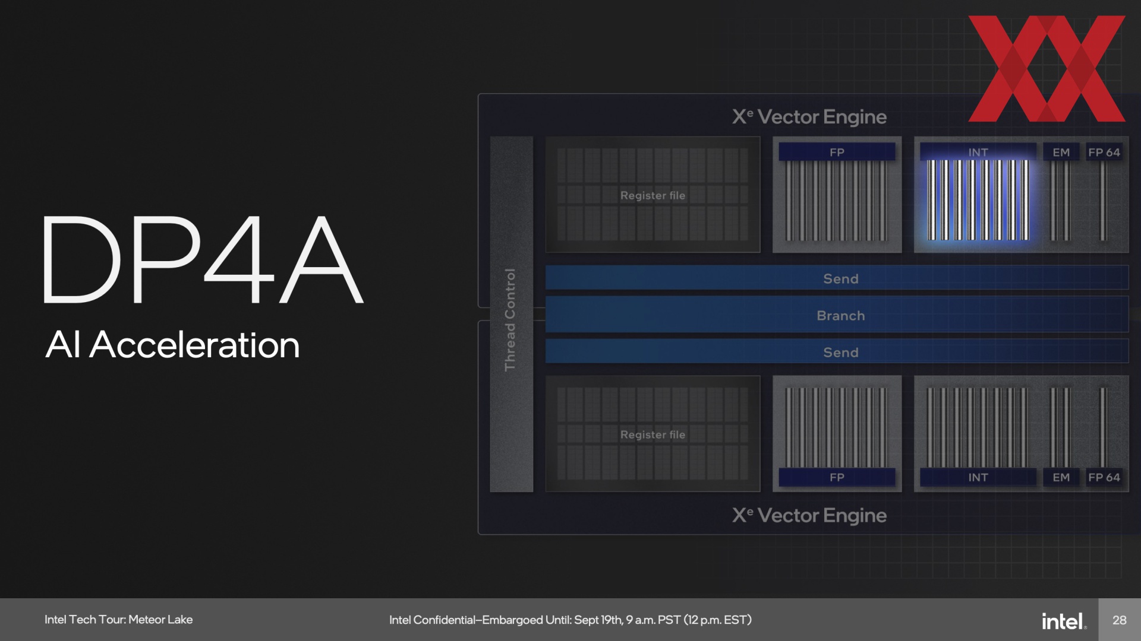Click the bottom FP execution lanes
This screenshot has height=641, width=1141.
[837, 427]
